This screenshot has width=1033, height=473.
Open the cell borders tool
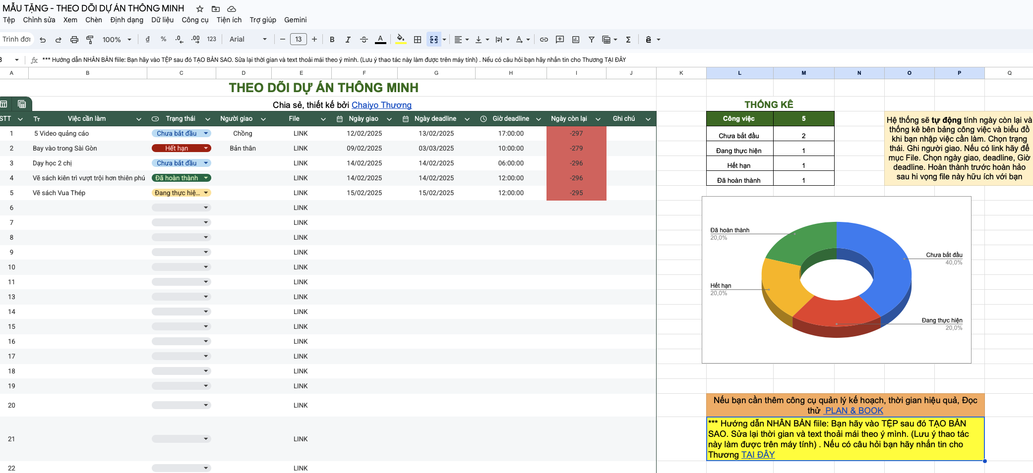(x=418, y=40)
